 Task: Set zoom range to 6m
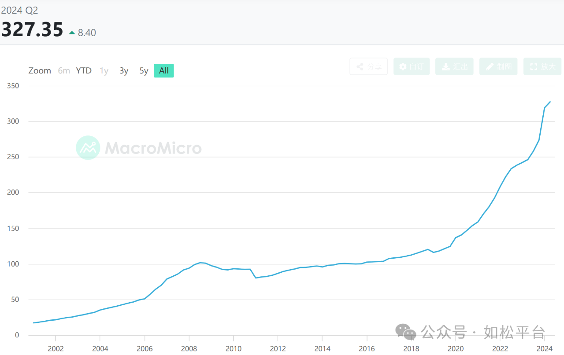tap(64, 70)
